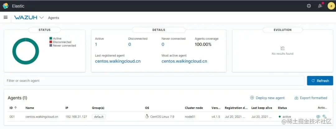Click the active status indicator
Screen dimensions: 336x129
(x=285, y=117)
